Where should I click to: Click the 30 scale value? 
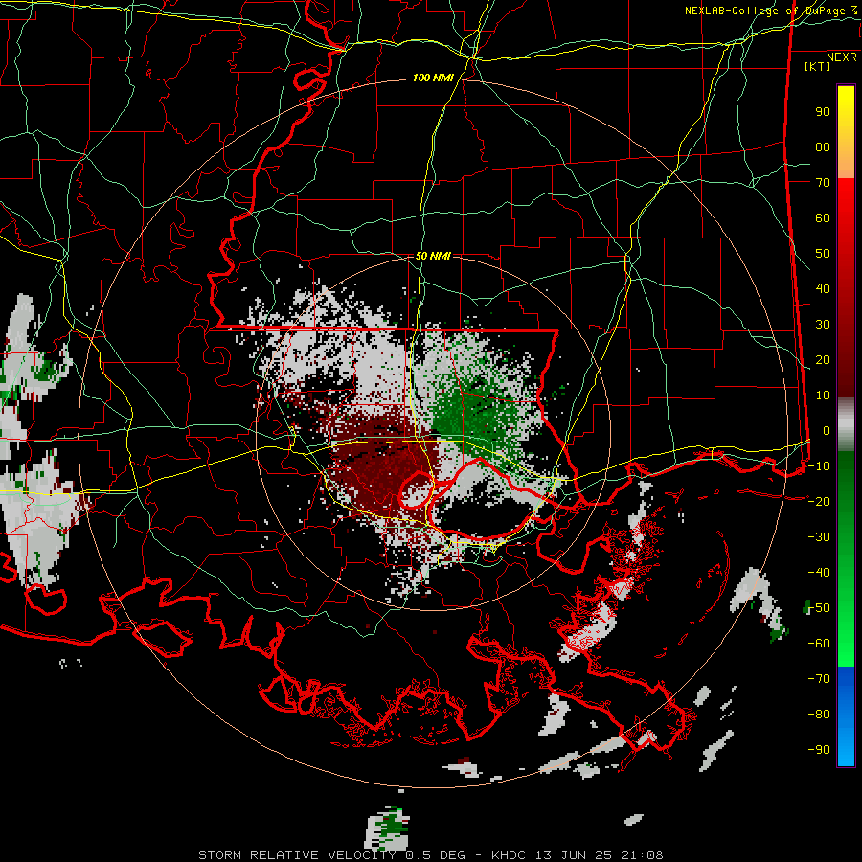(x=823, y=325)
